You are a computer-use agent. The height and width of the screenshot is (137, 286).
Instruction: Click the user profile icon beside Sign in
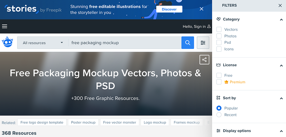pyautogui.click(x=209, y=26)
